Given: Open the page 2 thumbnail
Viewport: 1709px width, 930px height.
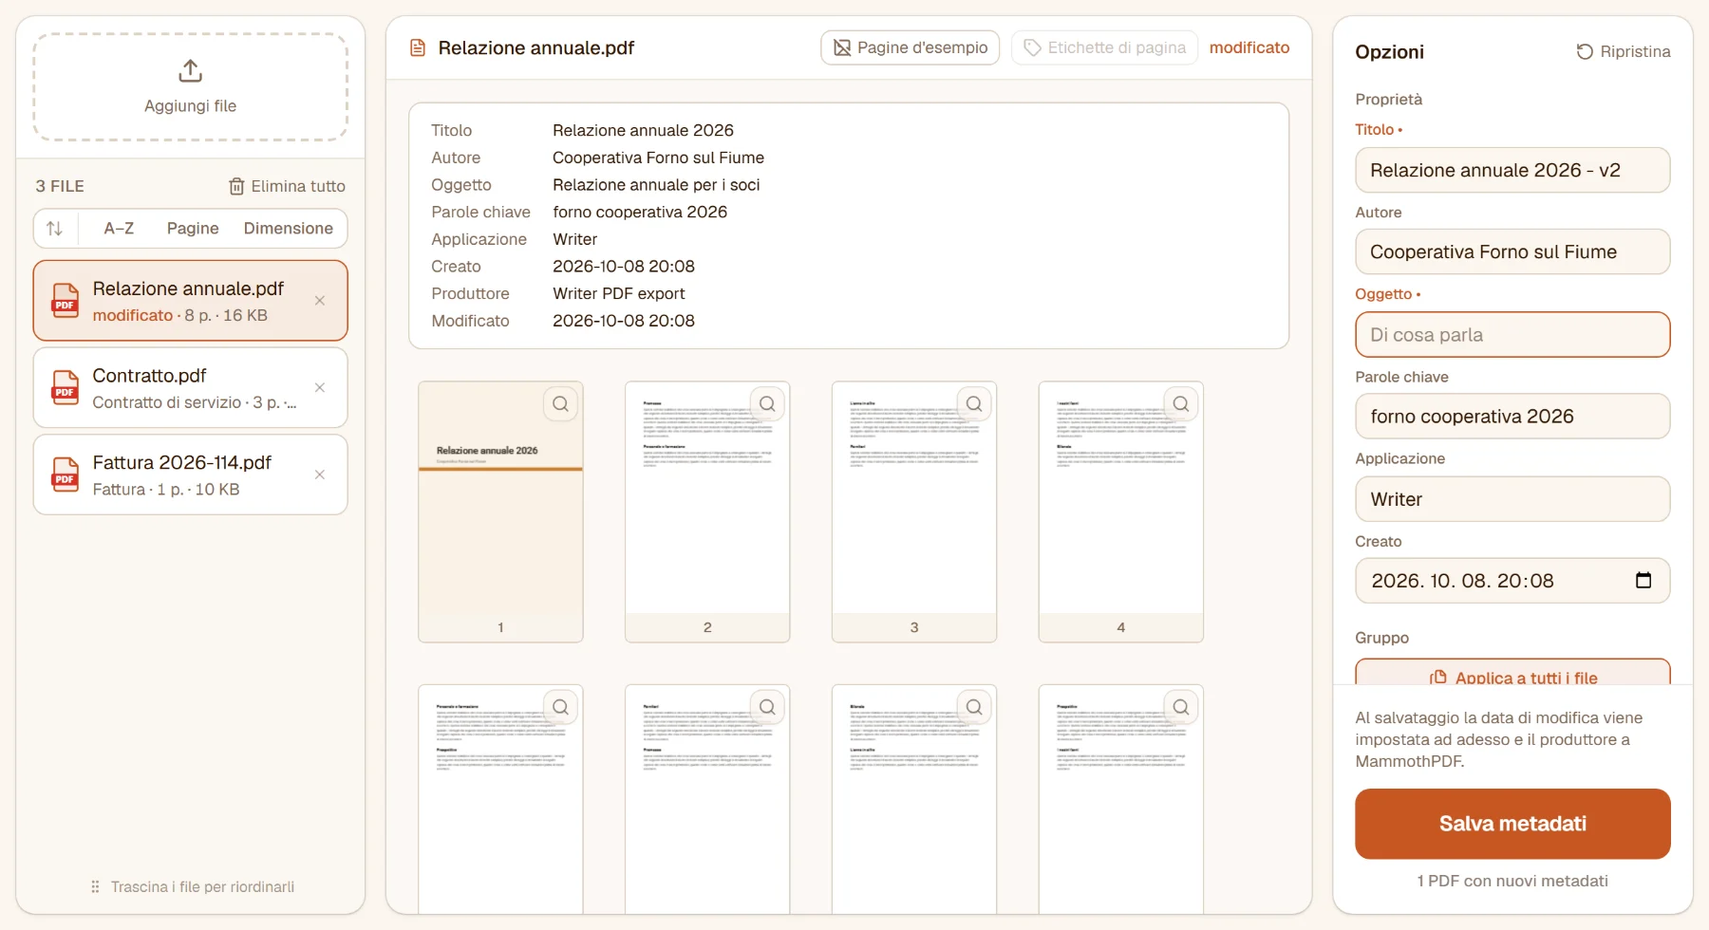Looking at the screenshot, I should coord(707,512).
